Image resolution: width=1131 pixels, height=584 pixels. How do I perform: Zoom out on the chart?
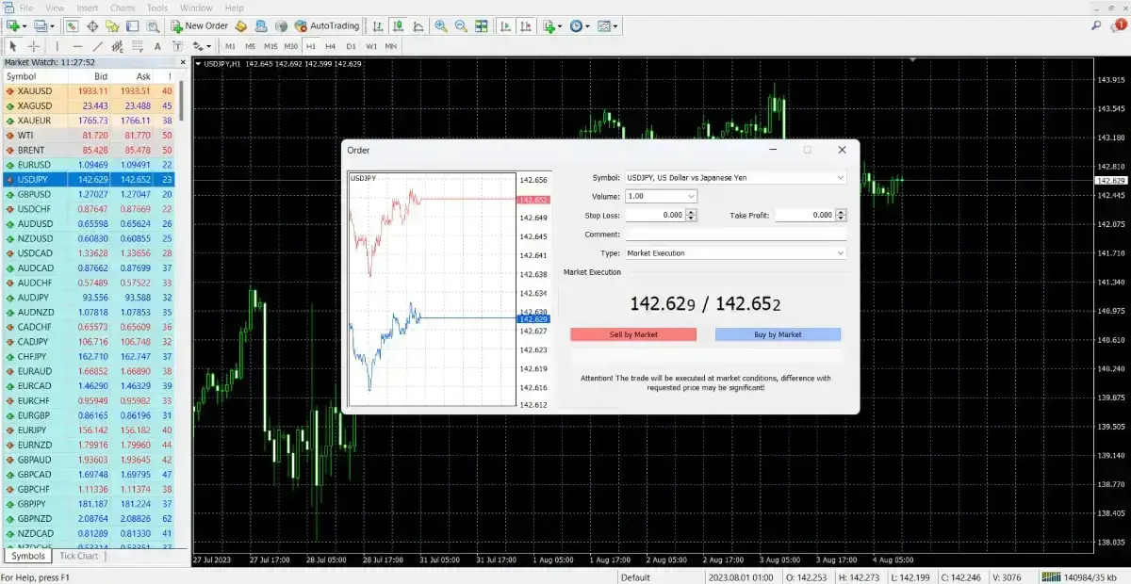[x=461, y=26]
